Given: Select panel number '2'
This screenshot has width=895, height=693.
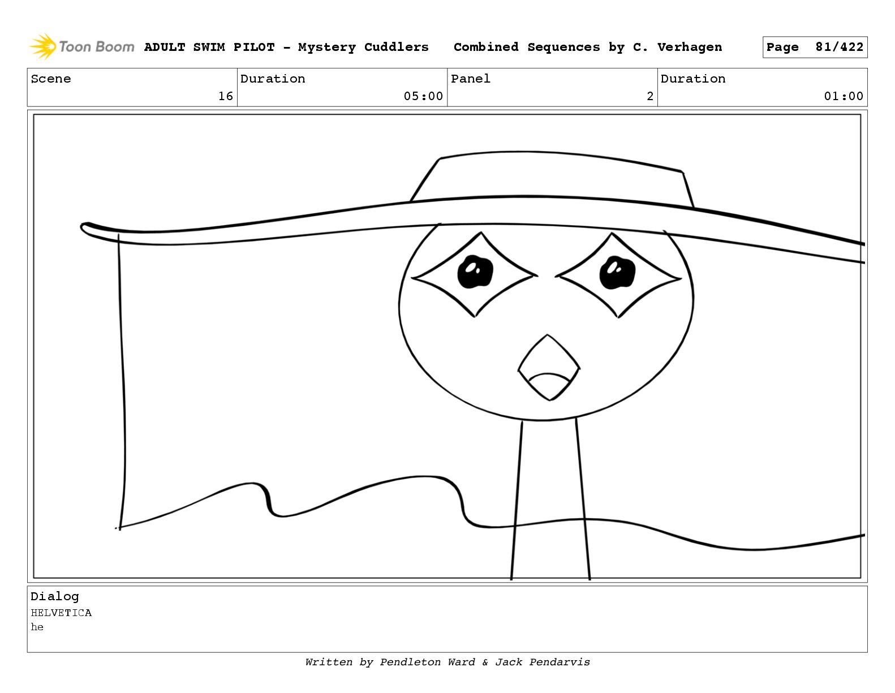Looking at the screenshot, I should [x=650, y=96].
